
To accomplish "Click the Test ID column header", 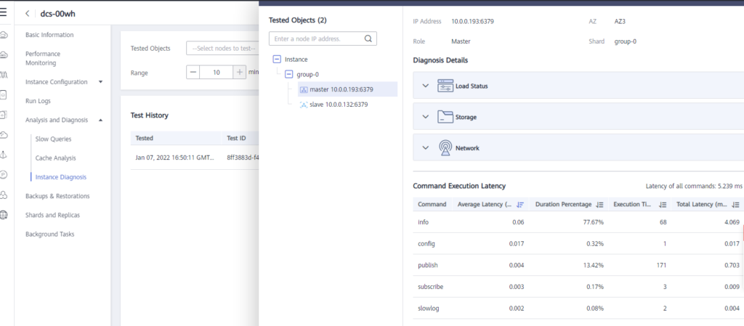I will click(x=236, y=139).
